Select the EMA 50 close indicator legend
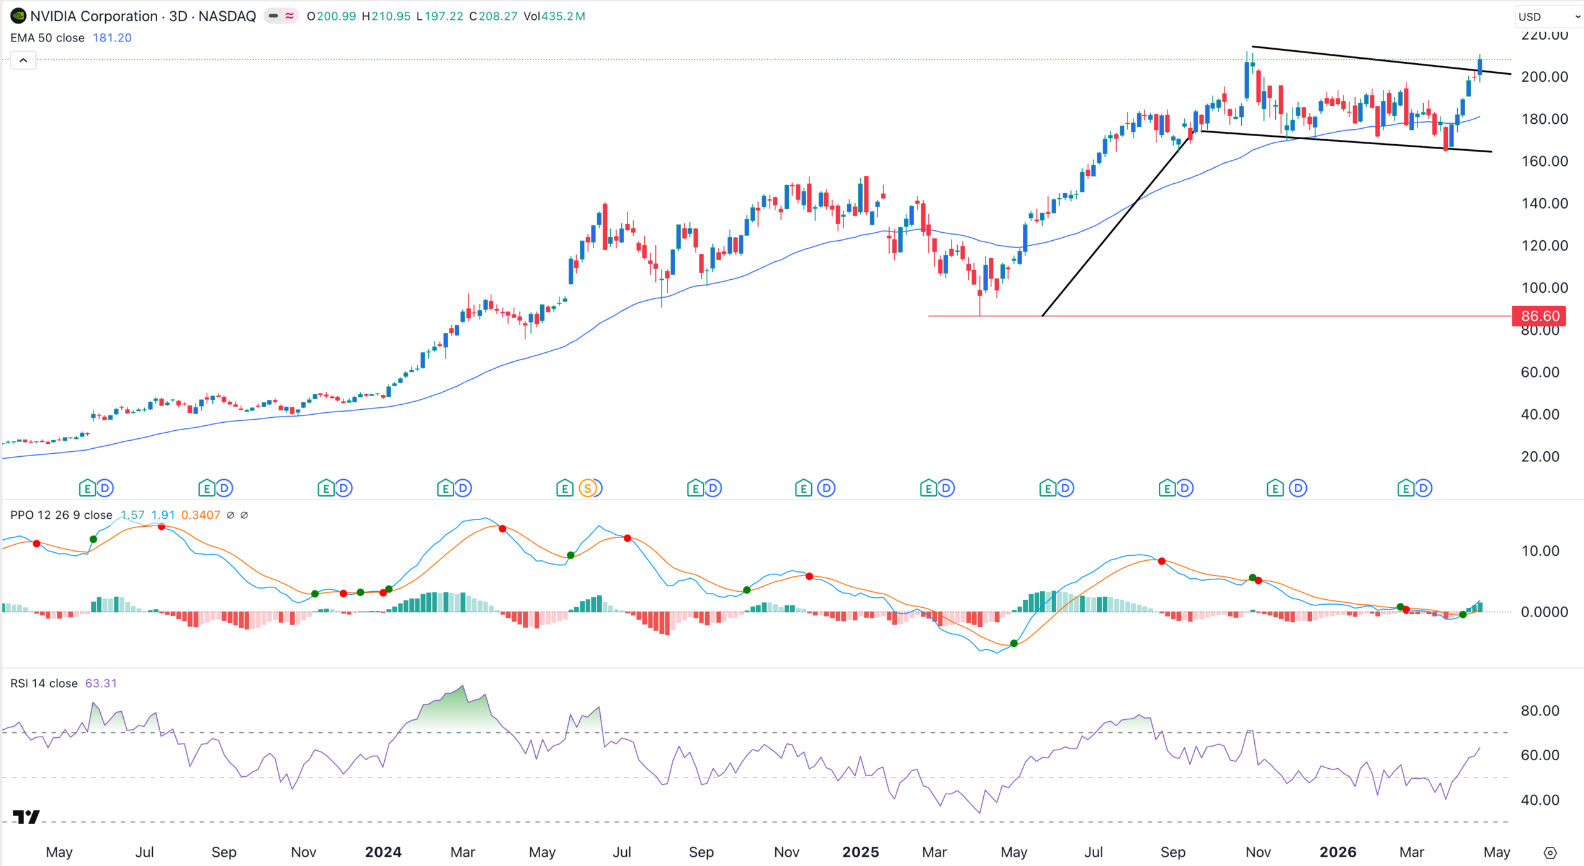Viewport: 1584px width, 866px height. [48, 38]
